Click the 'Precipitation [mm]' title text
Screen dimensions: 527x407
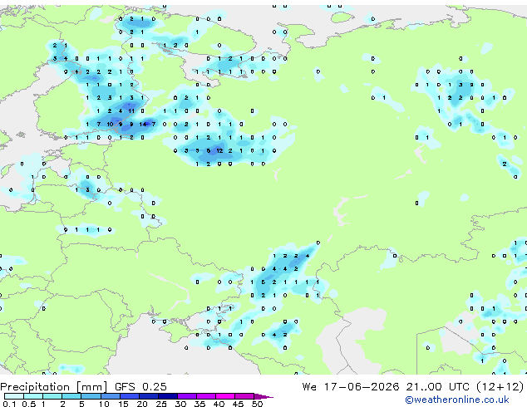54,386
